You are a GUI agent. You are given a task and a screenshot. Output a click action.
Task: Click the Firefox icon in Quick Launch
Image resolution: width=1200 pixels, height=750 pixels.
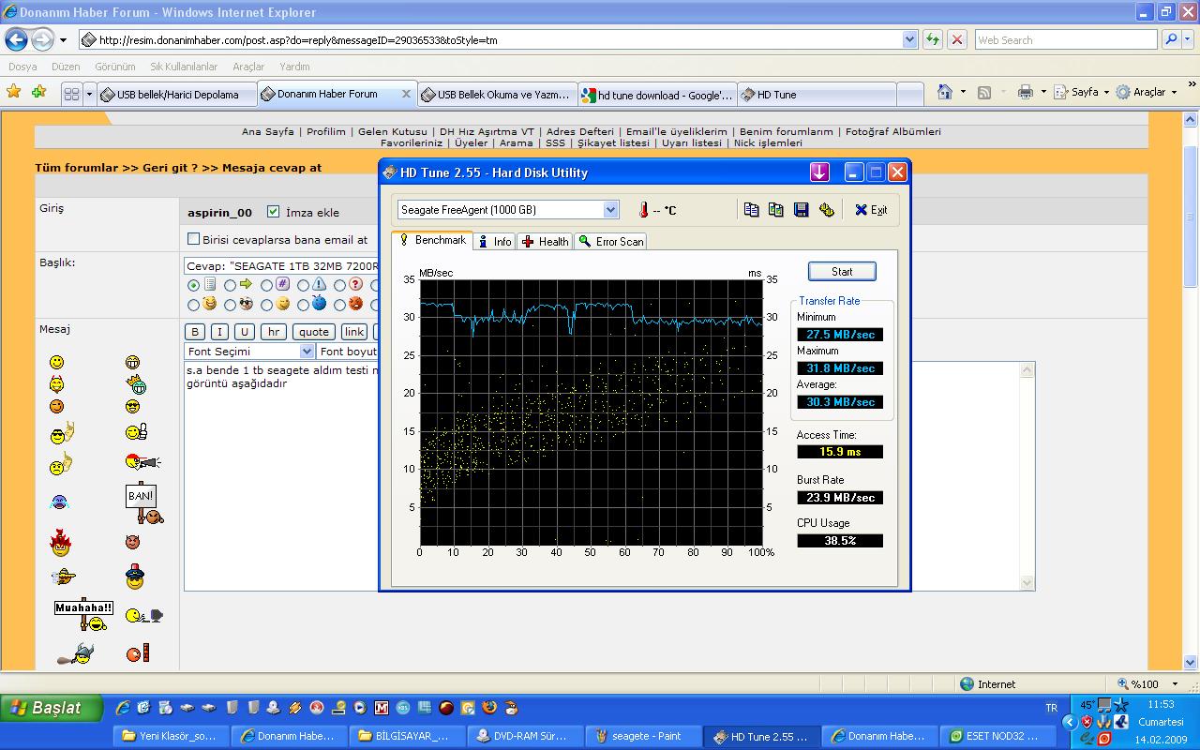click(489, 708)
